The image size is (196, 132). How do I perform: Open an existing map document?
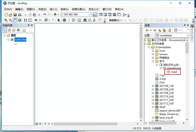[x=11, y=15]
